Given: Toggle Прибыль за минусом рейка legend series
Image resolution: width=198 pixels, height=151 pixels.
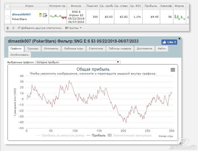Looking at the screenshot, I should (x=60, y=135).
